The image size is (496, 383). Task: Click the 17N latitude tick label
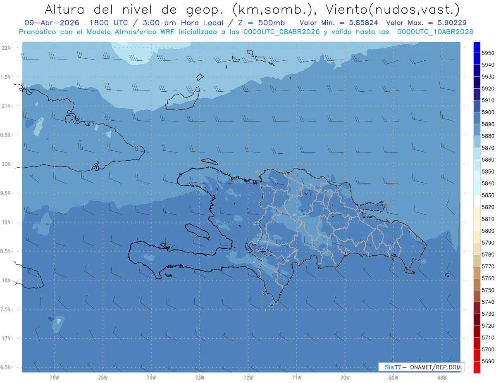click(7, 338)
